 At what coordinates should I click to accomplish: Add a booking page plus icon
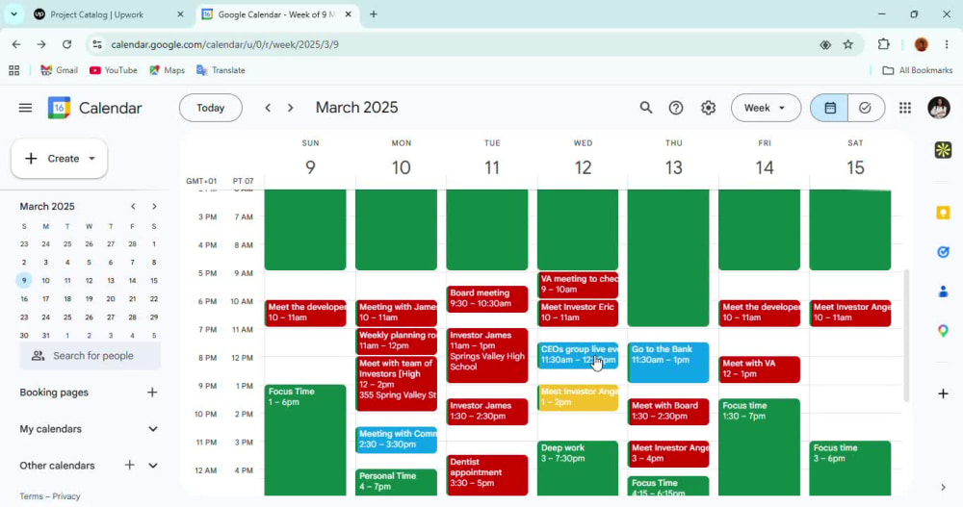pos(152,393)
